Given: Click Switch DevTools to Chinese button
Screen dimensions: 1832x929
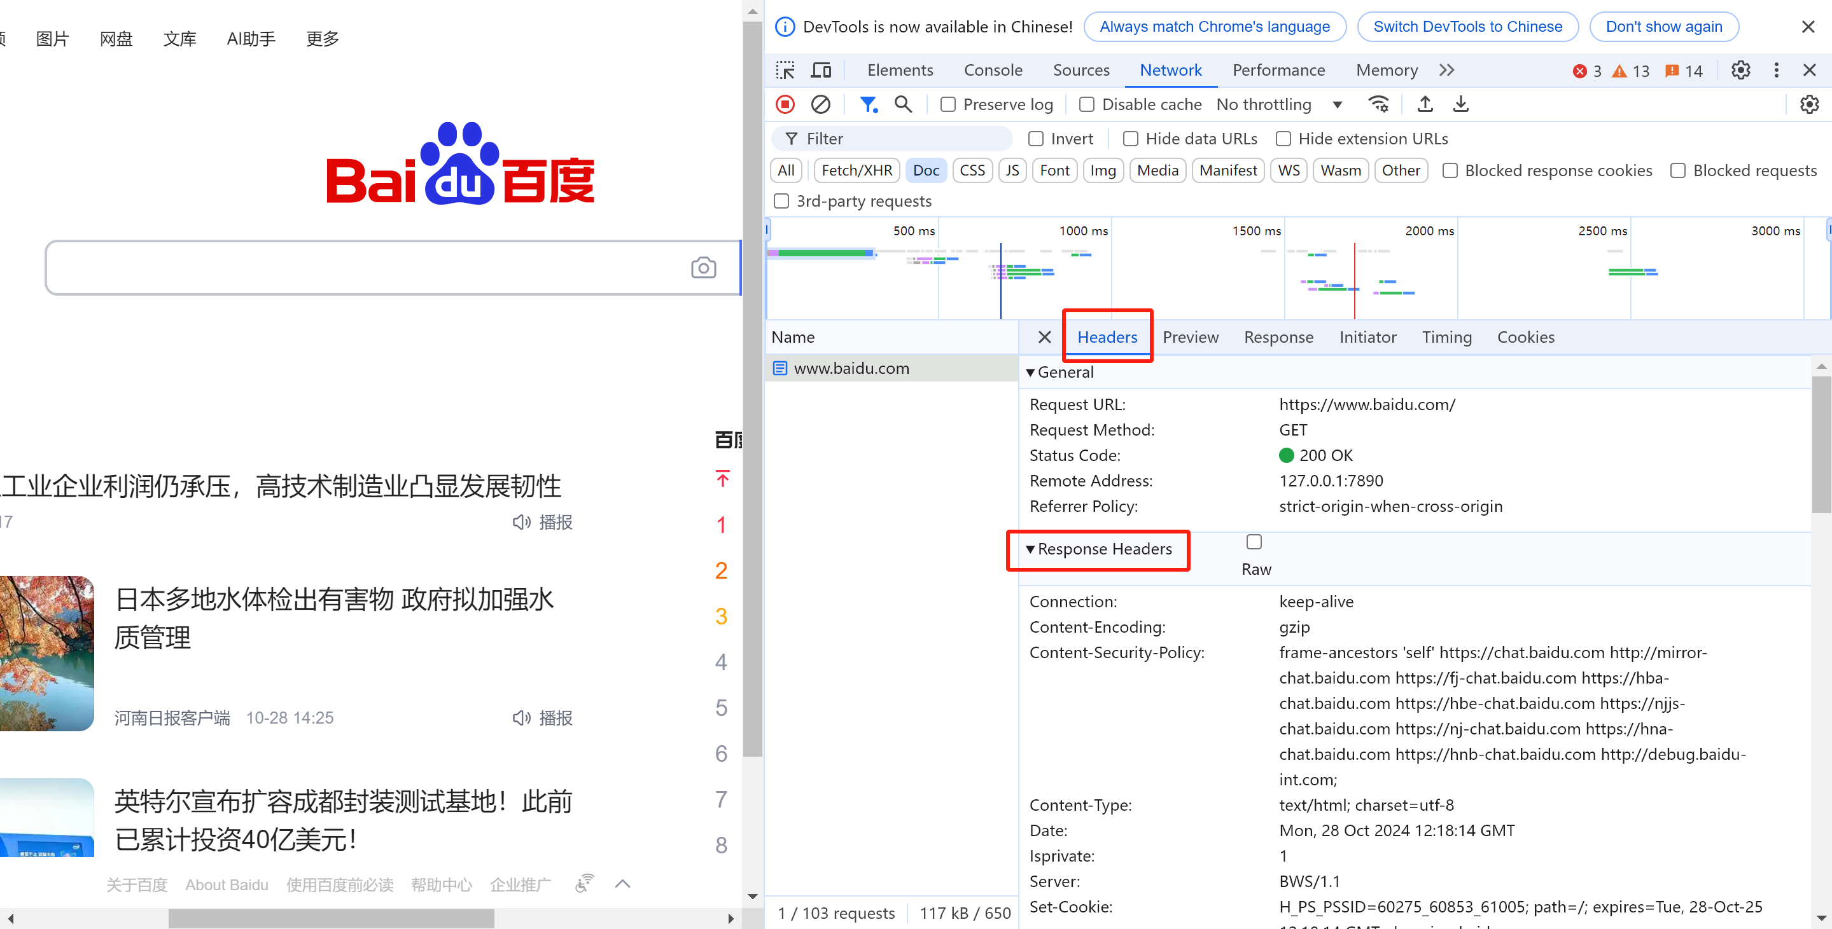Looking at the screenshot, I should [1467, 27].
